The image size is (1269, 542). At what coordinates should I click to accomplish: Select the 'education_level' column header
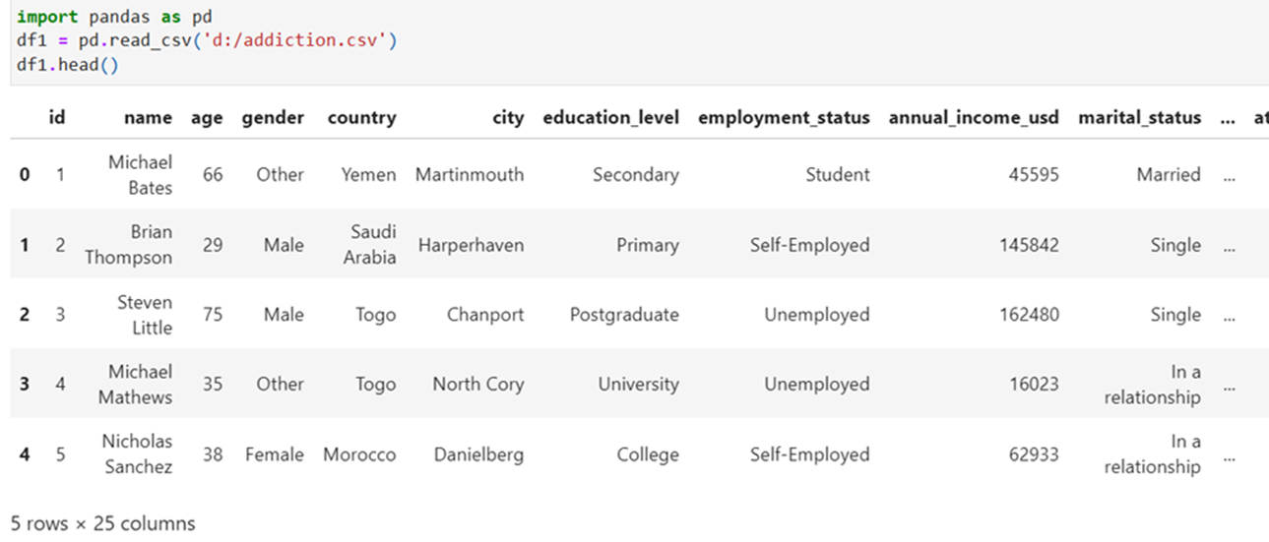(x=610, y=118)
